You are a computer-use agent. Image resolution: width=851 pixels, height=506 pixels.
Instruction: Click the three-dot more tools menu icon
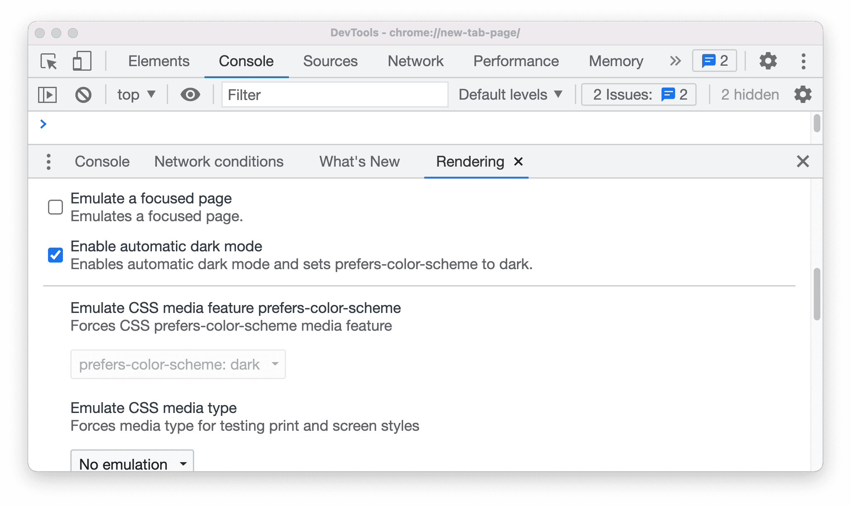point(49,161)
